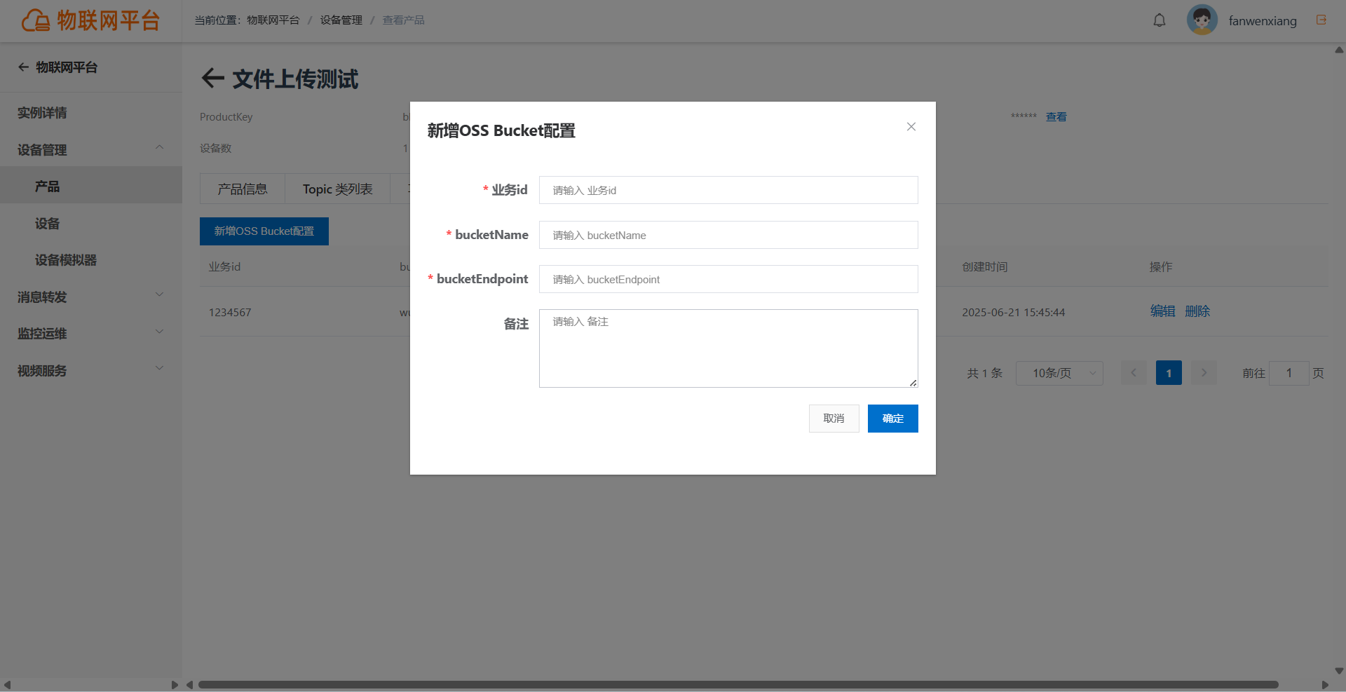Collapse the 设备管理 sidebar section

[x=159, y=147]
